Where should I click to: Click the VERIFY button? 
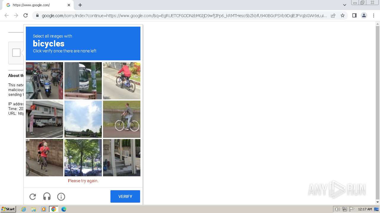tap(125, 196)
